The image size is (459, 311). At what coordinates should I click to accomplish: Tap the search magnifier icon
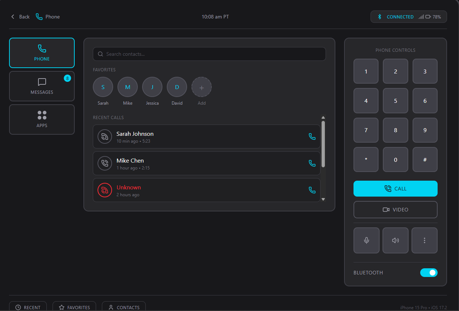100,54
